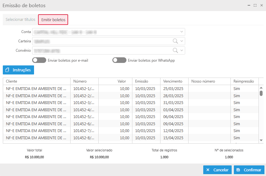Click the Cancelar button

click(217, 170)
